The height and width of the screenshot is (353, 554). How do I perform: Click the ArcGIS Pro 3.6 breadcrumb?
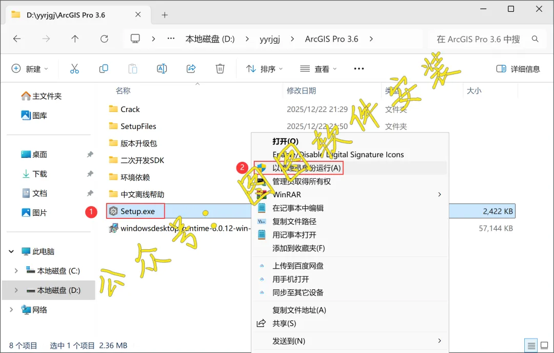point(331,39)
